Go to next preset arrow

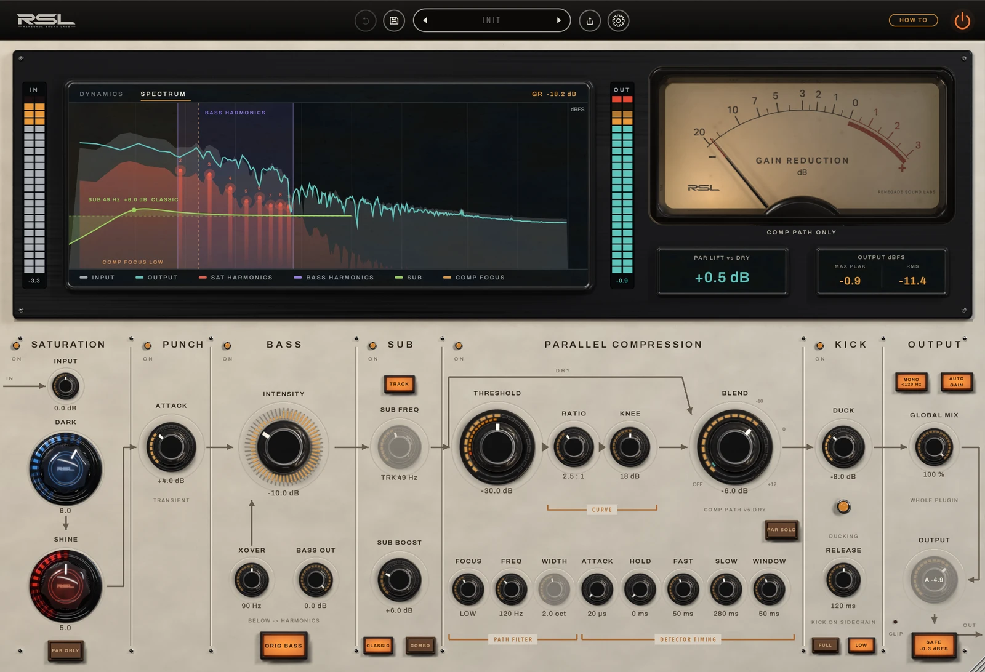(559, 20)
